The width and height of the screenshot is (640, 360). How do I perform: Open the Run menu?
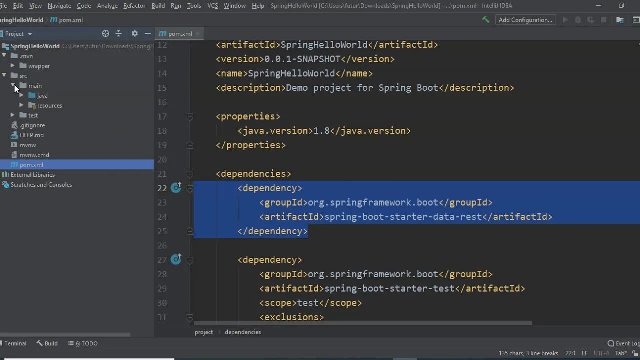tap(176, 6)
